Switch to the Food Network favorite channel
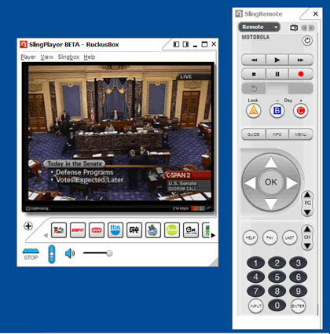This screenshot has width=330, height=334. tap(172, 230)
